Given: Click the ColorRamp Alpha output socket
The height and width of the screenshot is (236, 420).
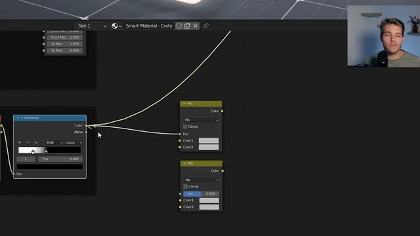Looking at the screenshot, I should [86, 132].
